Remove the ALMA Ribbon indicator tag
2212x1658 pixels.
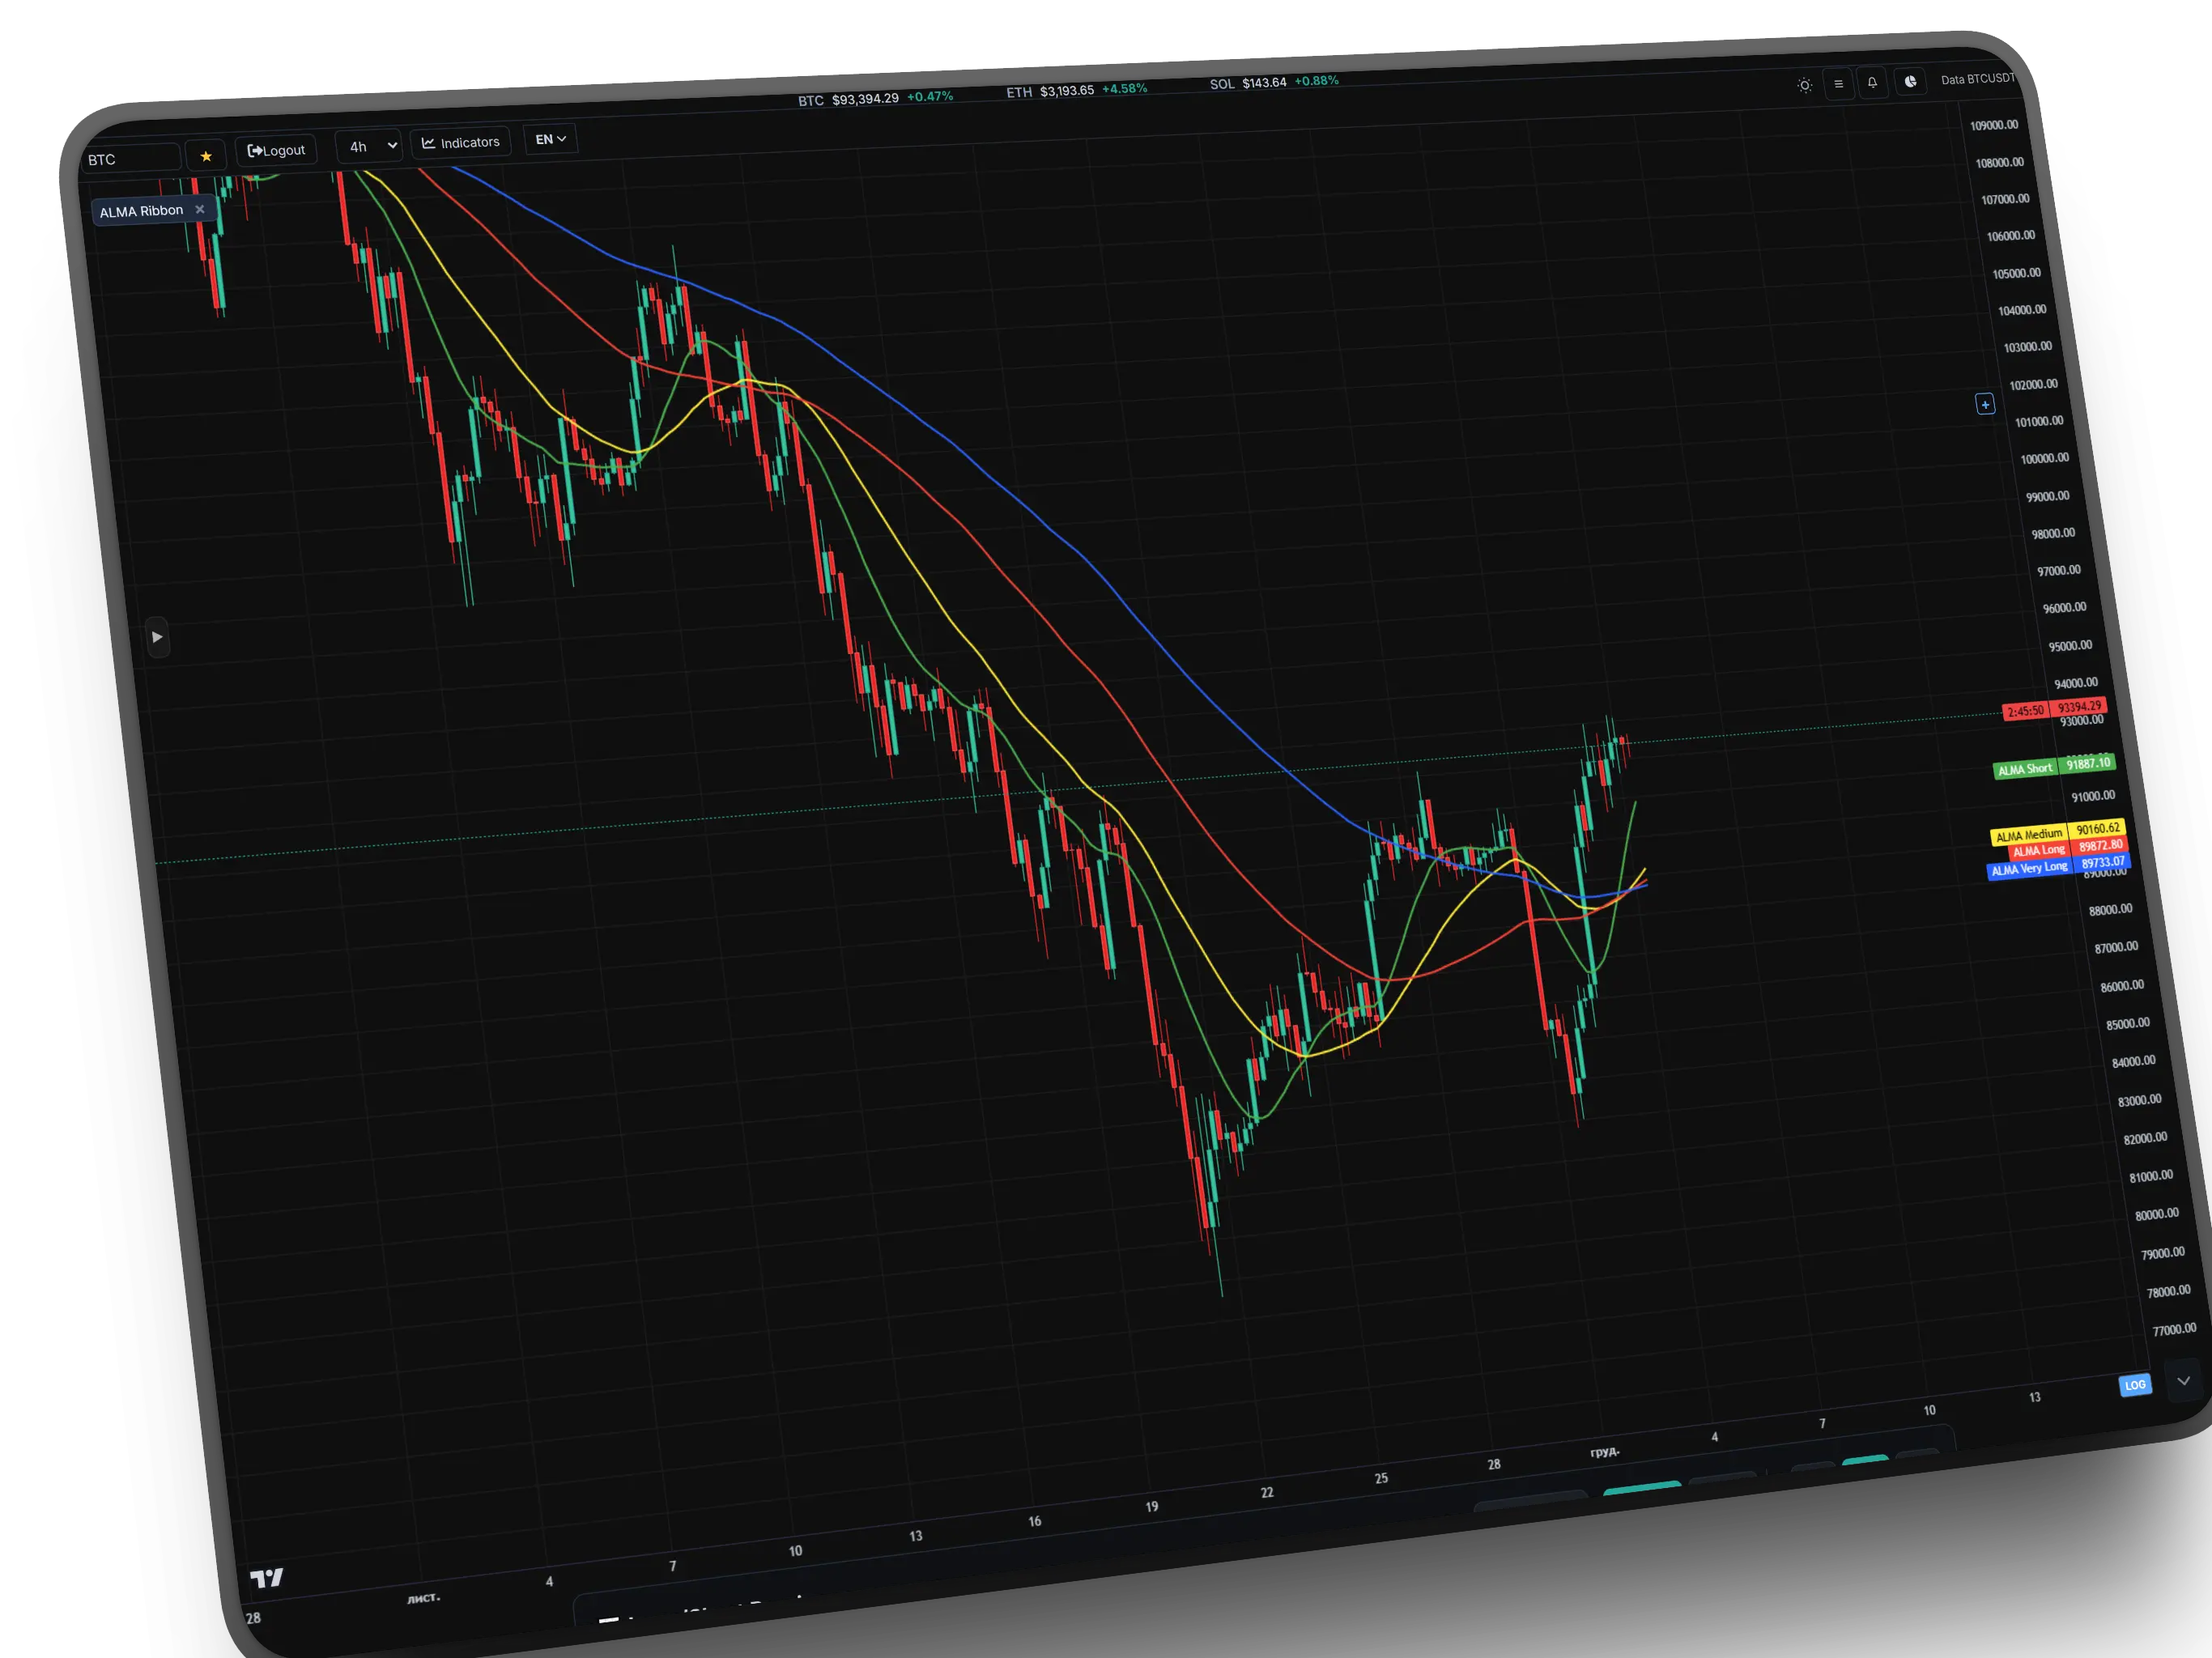click(x=200, y=209)
